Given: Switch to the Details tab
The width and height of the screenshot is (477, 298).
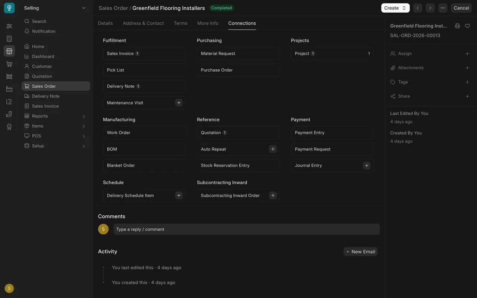Looking at the screenshot, I should 105,23.
